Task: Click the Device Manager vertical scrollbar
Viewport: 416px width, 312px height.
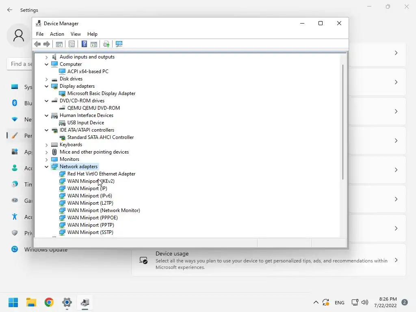Action: (x=343, y=122)
